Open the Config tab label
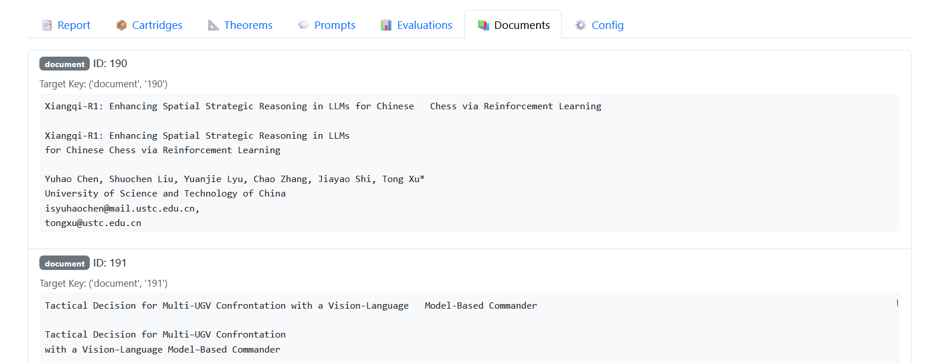 (x=607, y=25)
